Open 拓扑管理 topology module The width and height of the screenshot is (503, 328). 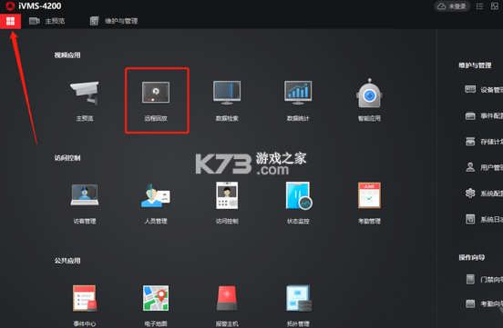(298, 306)
